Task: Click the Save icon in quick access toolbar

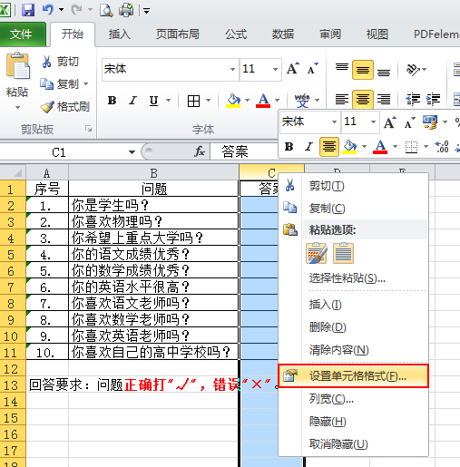Action: click(x=28, y=10)
